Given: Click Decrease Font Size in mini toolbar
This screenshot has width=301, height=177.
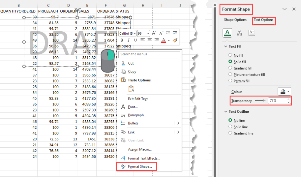Looking at the screenshot, I should click(161, 33).
